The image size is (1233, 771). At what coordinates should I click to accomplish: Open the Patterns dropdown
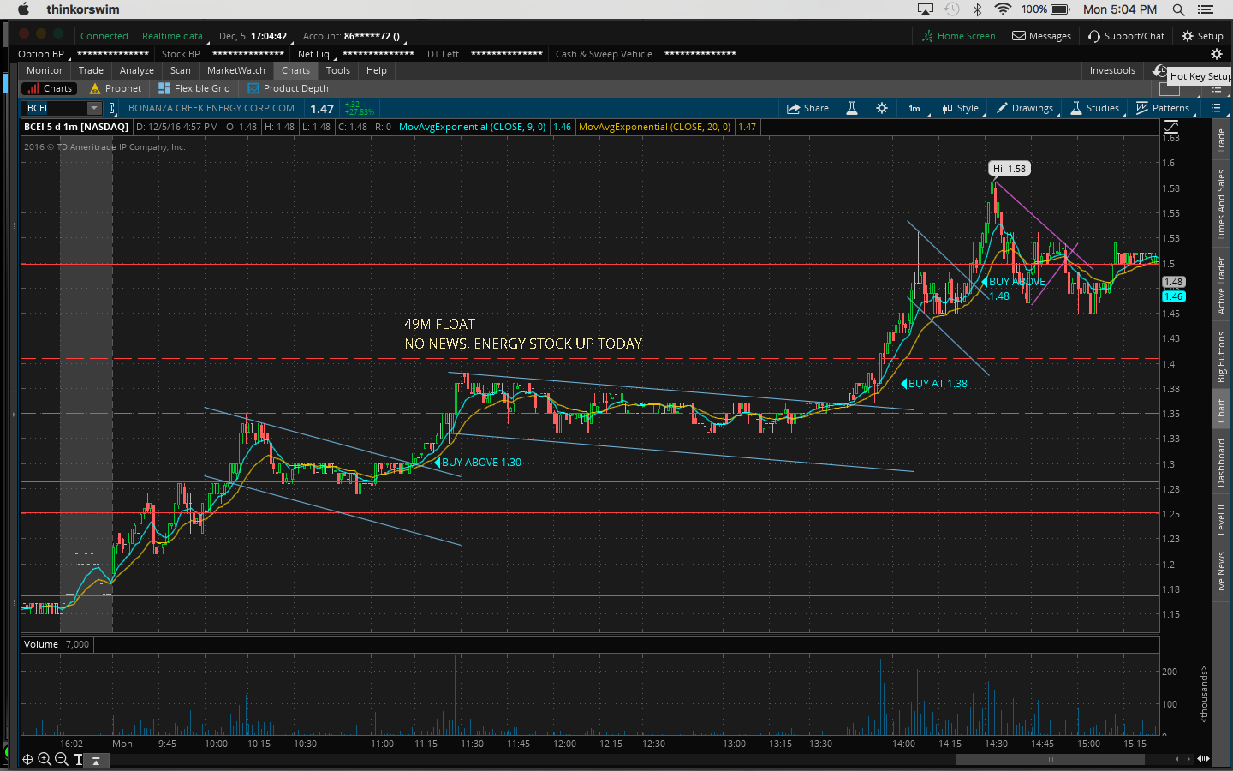pos(1164,108)
